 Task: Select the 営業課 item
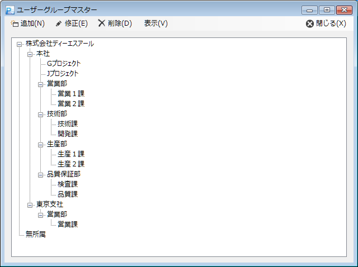click(68, 225)
